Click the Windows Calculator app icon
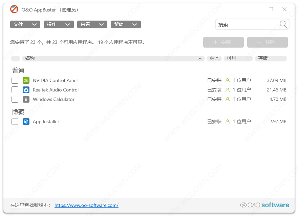Screen dimensions: 298x216 tap(26, 99)
